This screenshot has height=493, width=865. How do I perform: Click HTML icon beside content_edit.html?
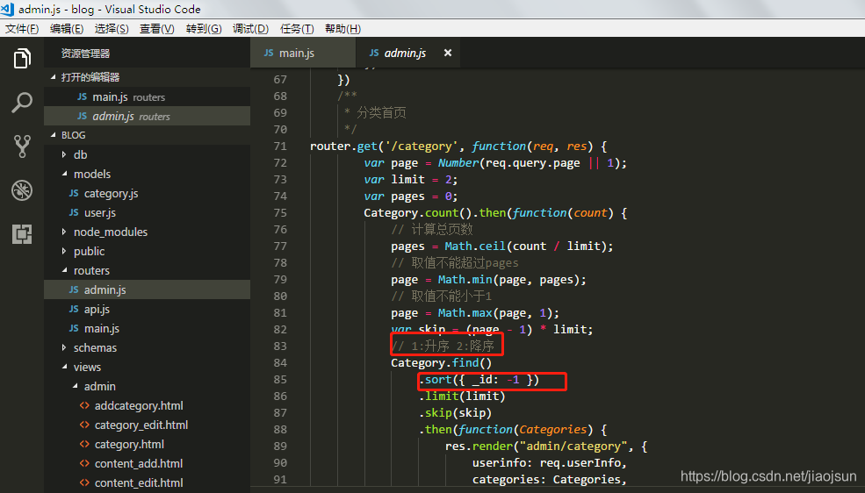[x=84, y=483]
